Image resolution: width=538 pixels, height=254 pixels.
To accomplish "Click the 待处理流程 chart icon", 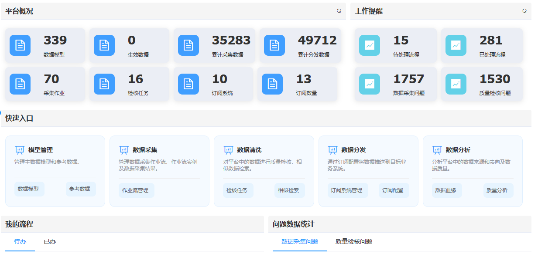I will (x=370, y=45).
